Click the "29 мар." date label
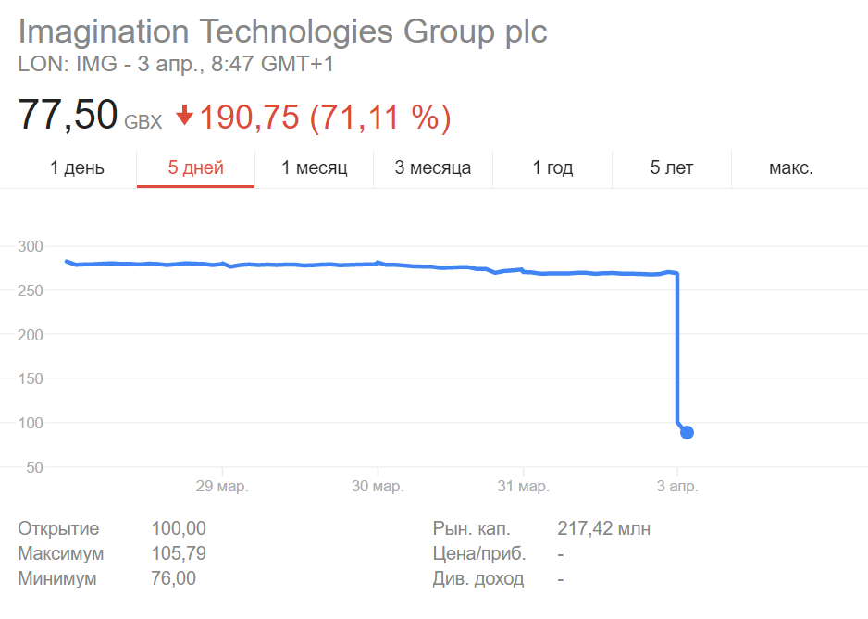This screenshot has height=619, width=868. coord(222,487)
